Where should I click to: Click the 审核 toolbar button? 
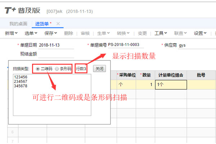[x=85, y=33]
